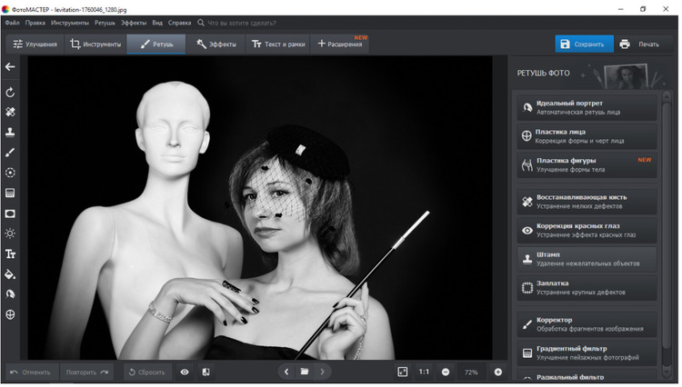Select the brush corrector tool in sidebar
Image resolution: width=682 pixels, height=387 pixels.
(x=10, y=153)
